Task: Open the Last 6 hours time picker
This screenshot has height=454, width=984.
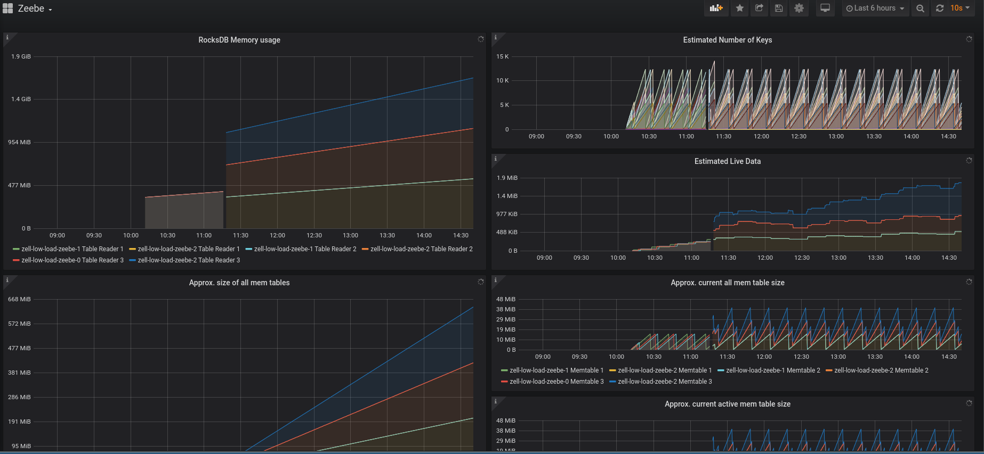Action: pyautogui.click(x=875, y=8)
